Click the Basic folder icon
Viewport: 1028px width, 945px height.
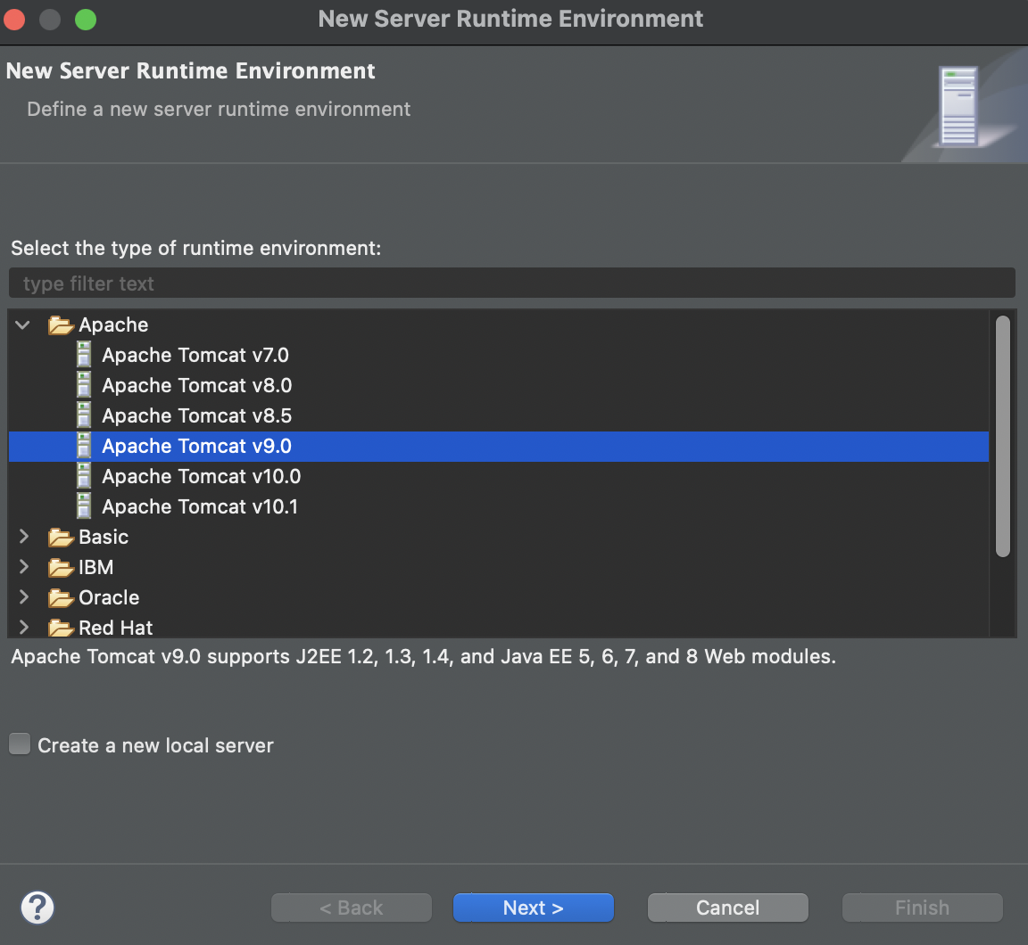tap(61, 537)
